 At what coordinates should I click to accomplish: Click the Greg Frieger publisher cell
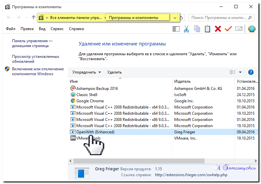185,132
